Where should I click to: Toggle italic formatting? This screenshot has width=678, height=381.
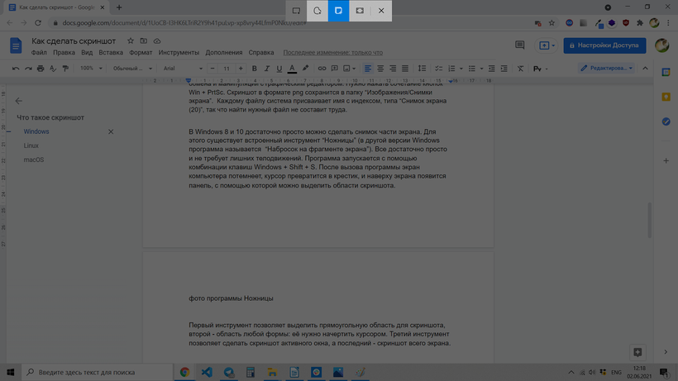[266, 69]
